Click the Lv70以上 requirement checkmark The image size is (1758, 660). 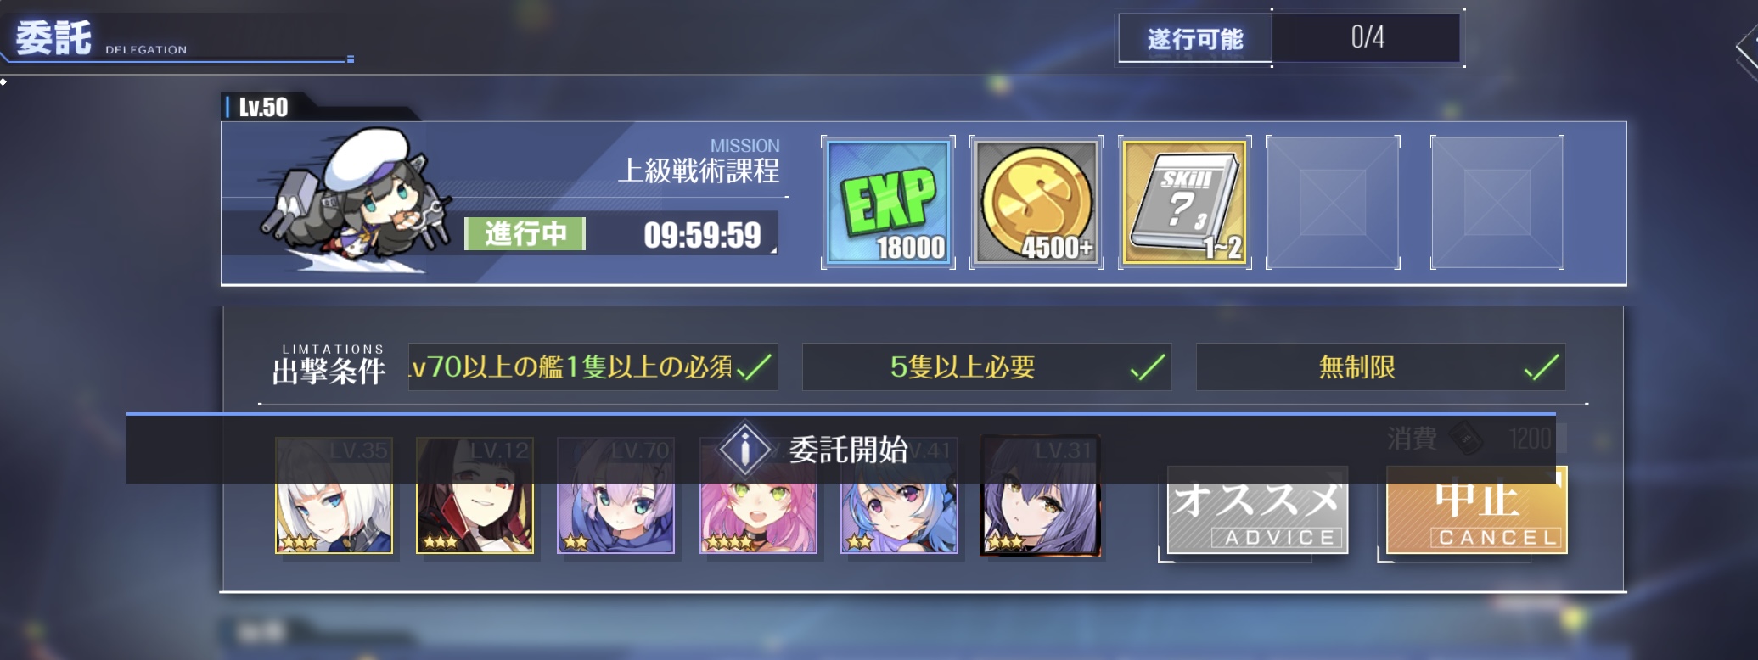pos(755,367)
